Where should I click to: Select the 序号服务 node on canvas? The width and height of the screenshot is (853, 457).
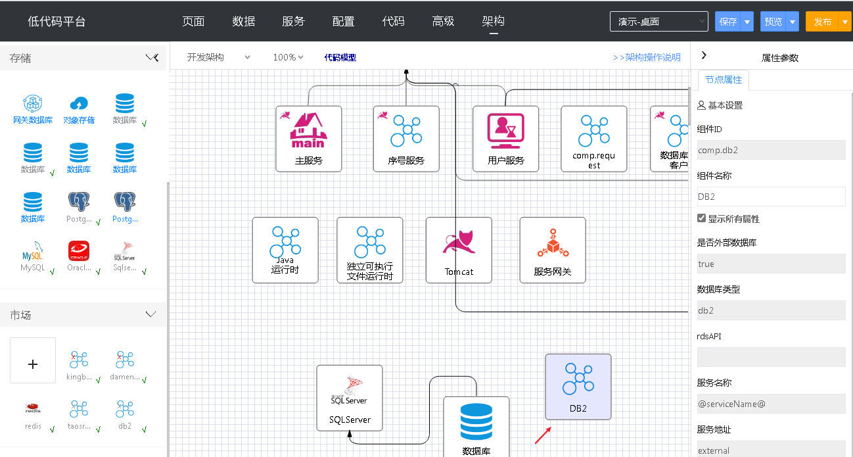click(406, 139)
